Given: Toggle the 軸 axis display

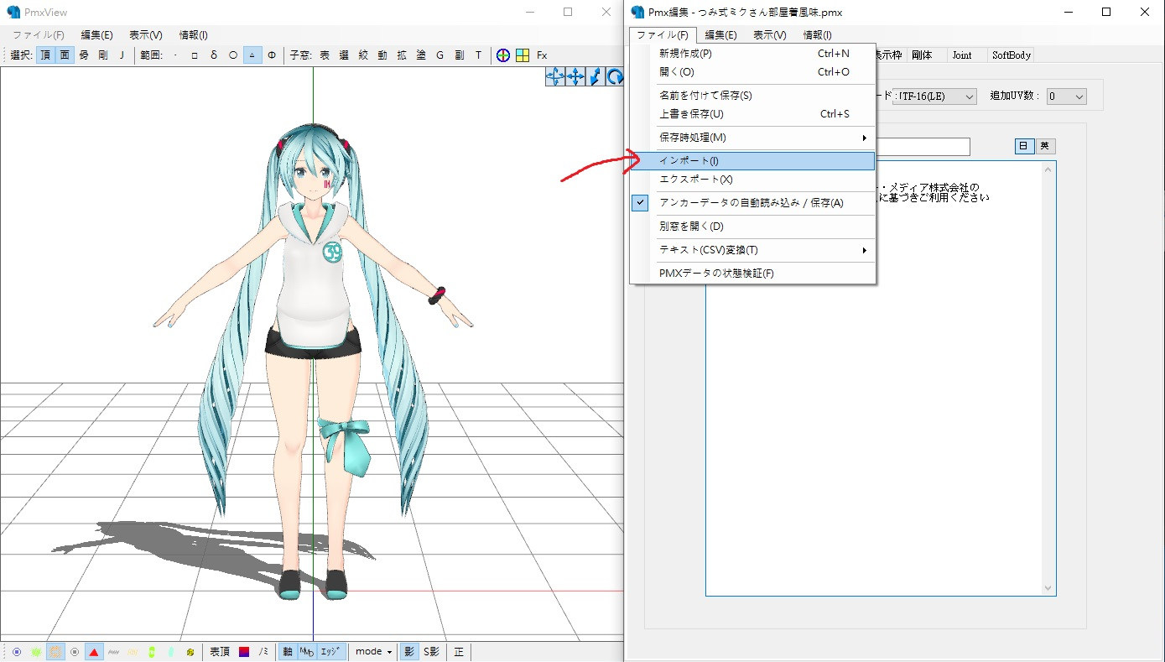Looking at the screenshot, I should [288, 651].
